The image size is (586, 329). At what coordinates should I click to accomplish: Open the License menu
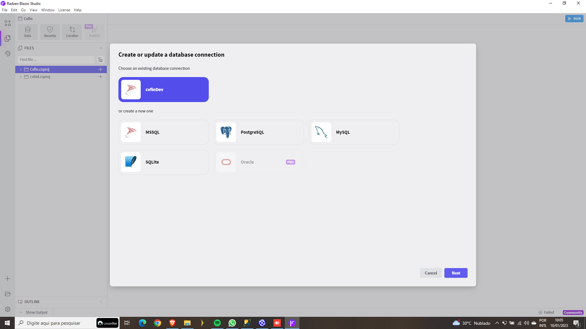[64, 10]
